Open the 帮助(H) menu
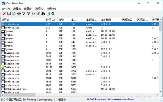Screen dimensions: 163x102 click(52, 9)
